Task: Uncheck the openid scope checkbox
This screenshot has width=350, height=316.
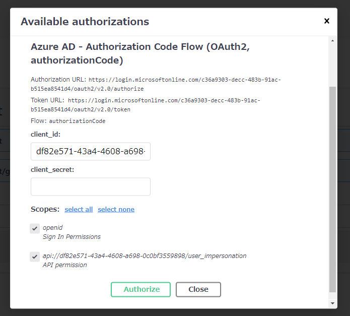Action: pos(35,228)
